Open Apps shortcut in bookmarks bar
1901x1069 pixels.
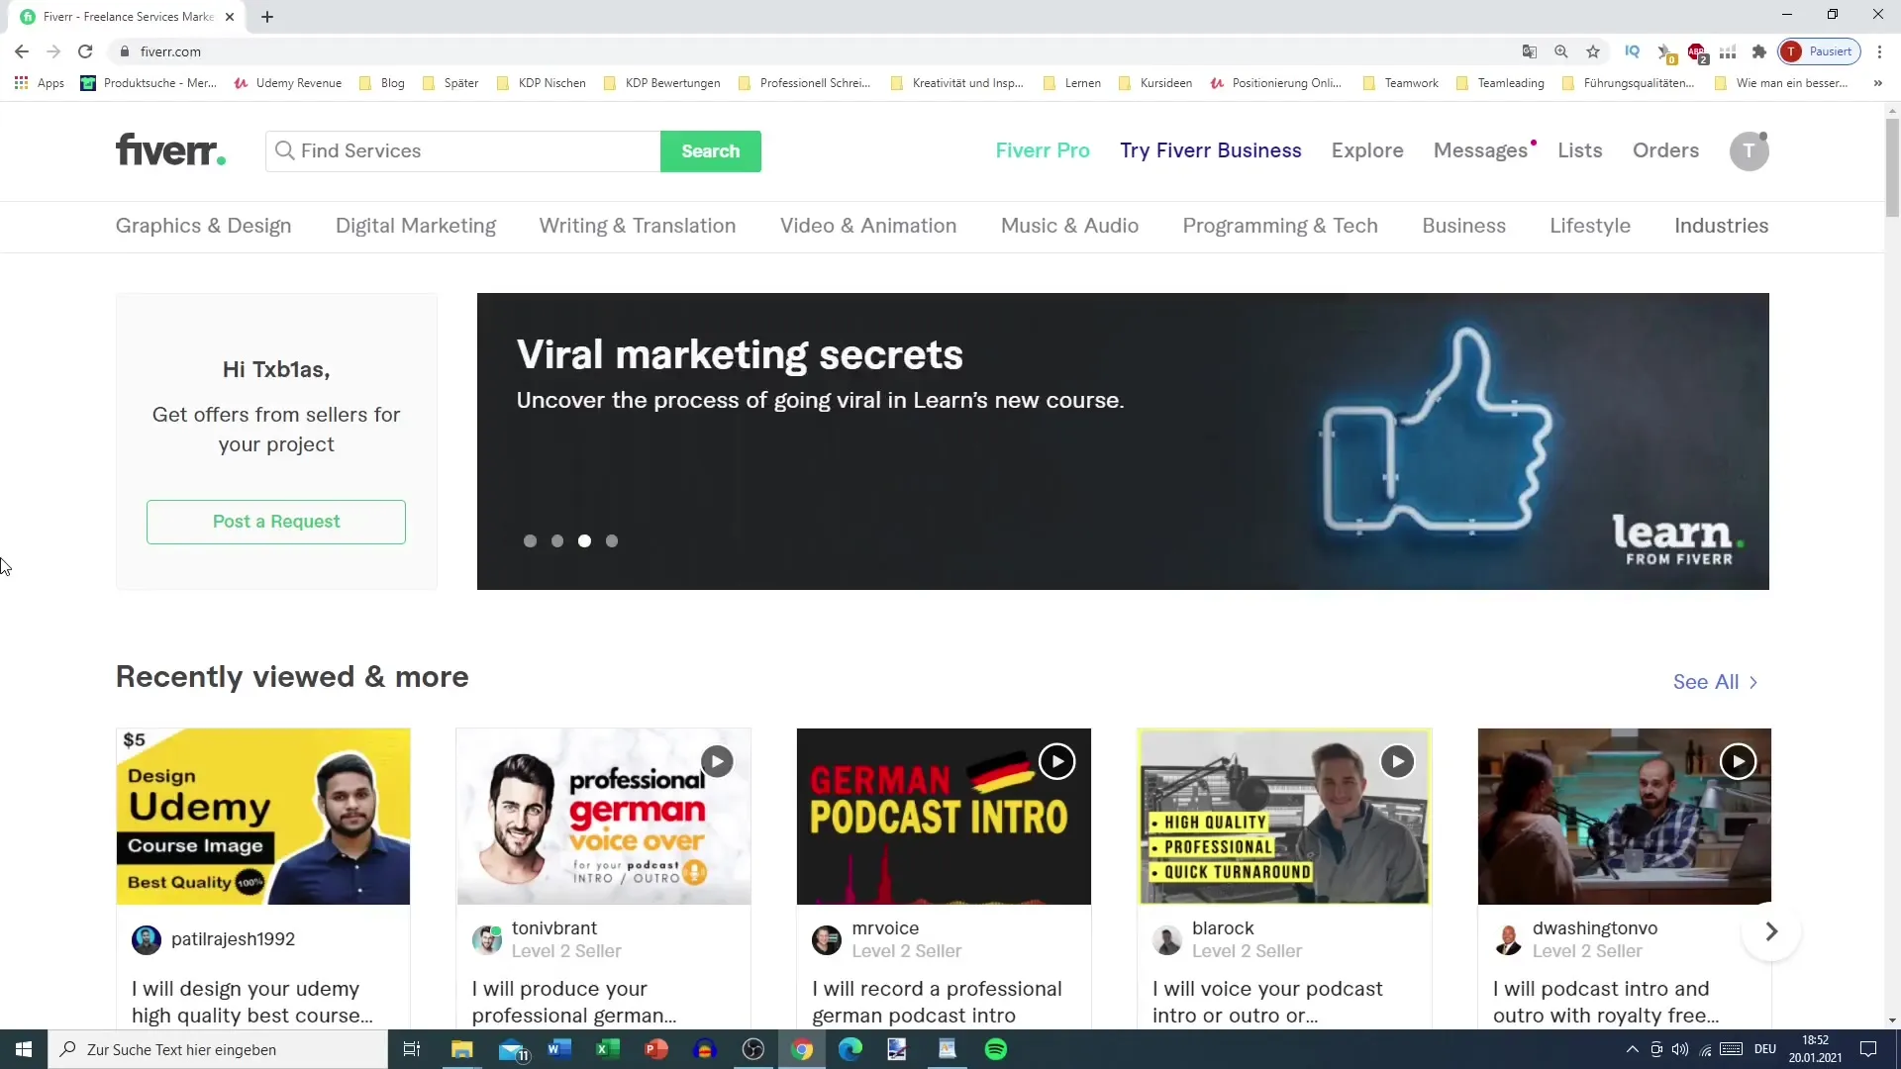point(40,83)
